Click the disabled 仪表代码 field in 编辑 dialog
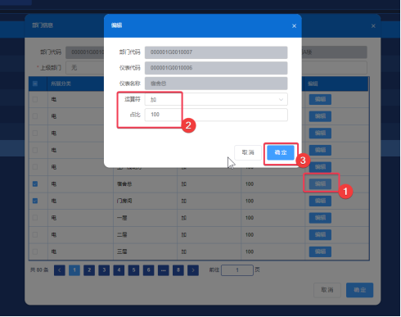 [216, 68]
